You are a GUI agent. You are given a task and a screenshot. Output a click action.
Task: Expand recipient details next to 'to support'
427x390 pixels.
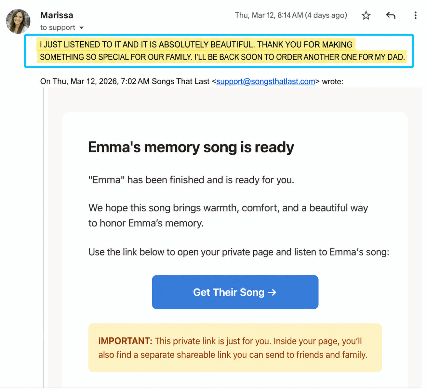(81, 28)
